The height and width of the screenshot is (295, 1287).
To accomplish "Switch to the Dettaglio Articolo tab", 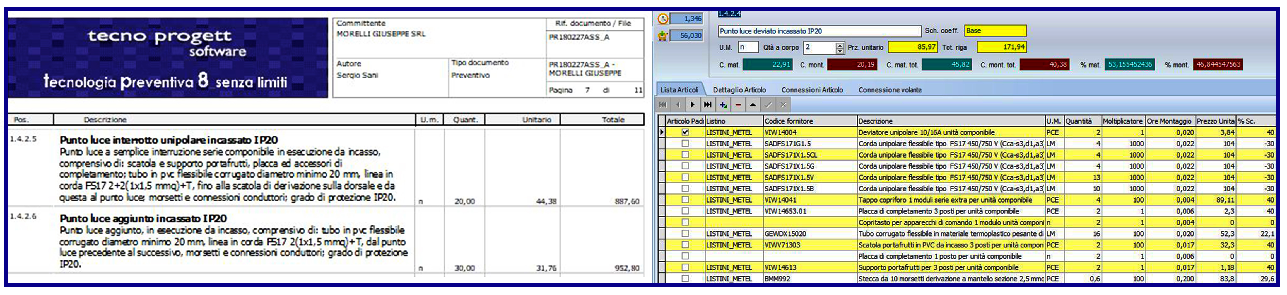I will tap(739, 90).
